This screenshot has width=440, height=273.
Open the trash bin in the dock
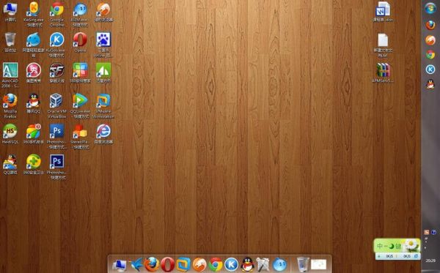302,264
